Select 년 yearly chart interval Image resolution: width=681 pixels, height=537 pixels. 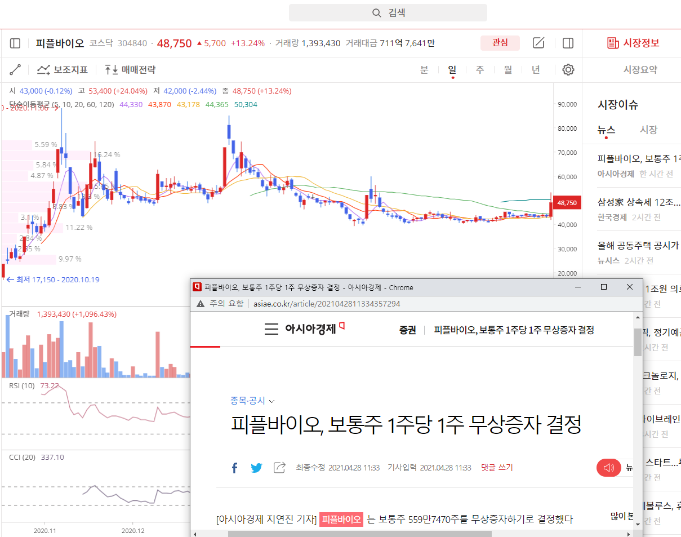click(x=536, y=70)
